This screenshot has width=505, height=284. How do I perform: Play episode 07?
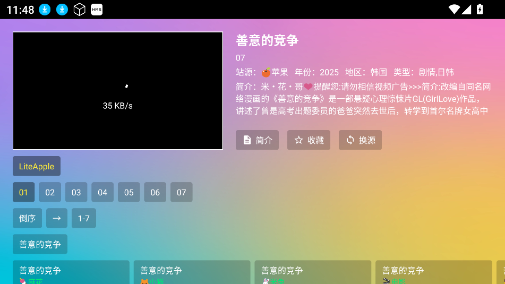pos(181,192)
